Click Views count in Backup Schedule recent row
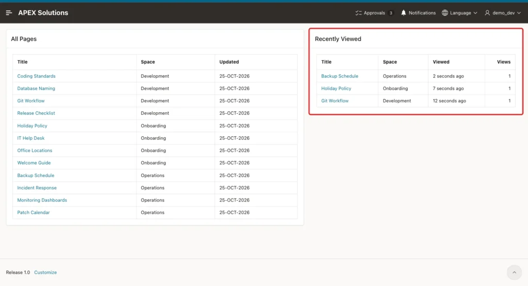The image size is (528, 286). coord(509,76)
